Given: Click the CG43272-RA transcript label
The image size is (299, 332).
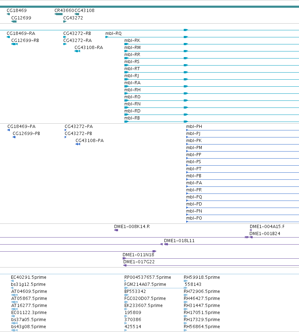Looking at the screenshot, I should pyautogui.click(x=77, y=40).
